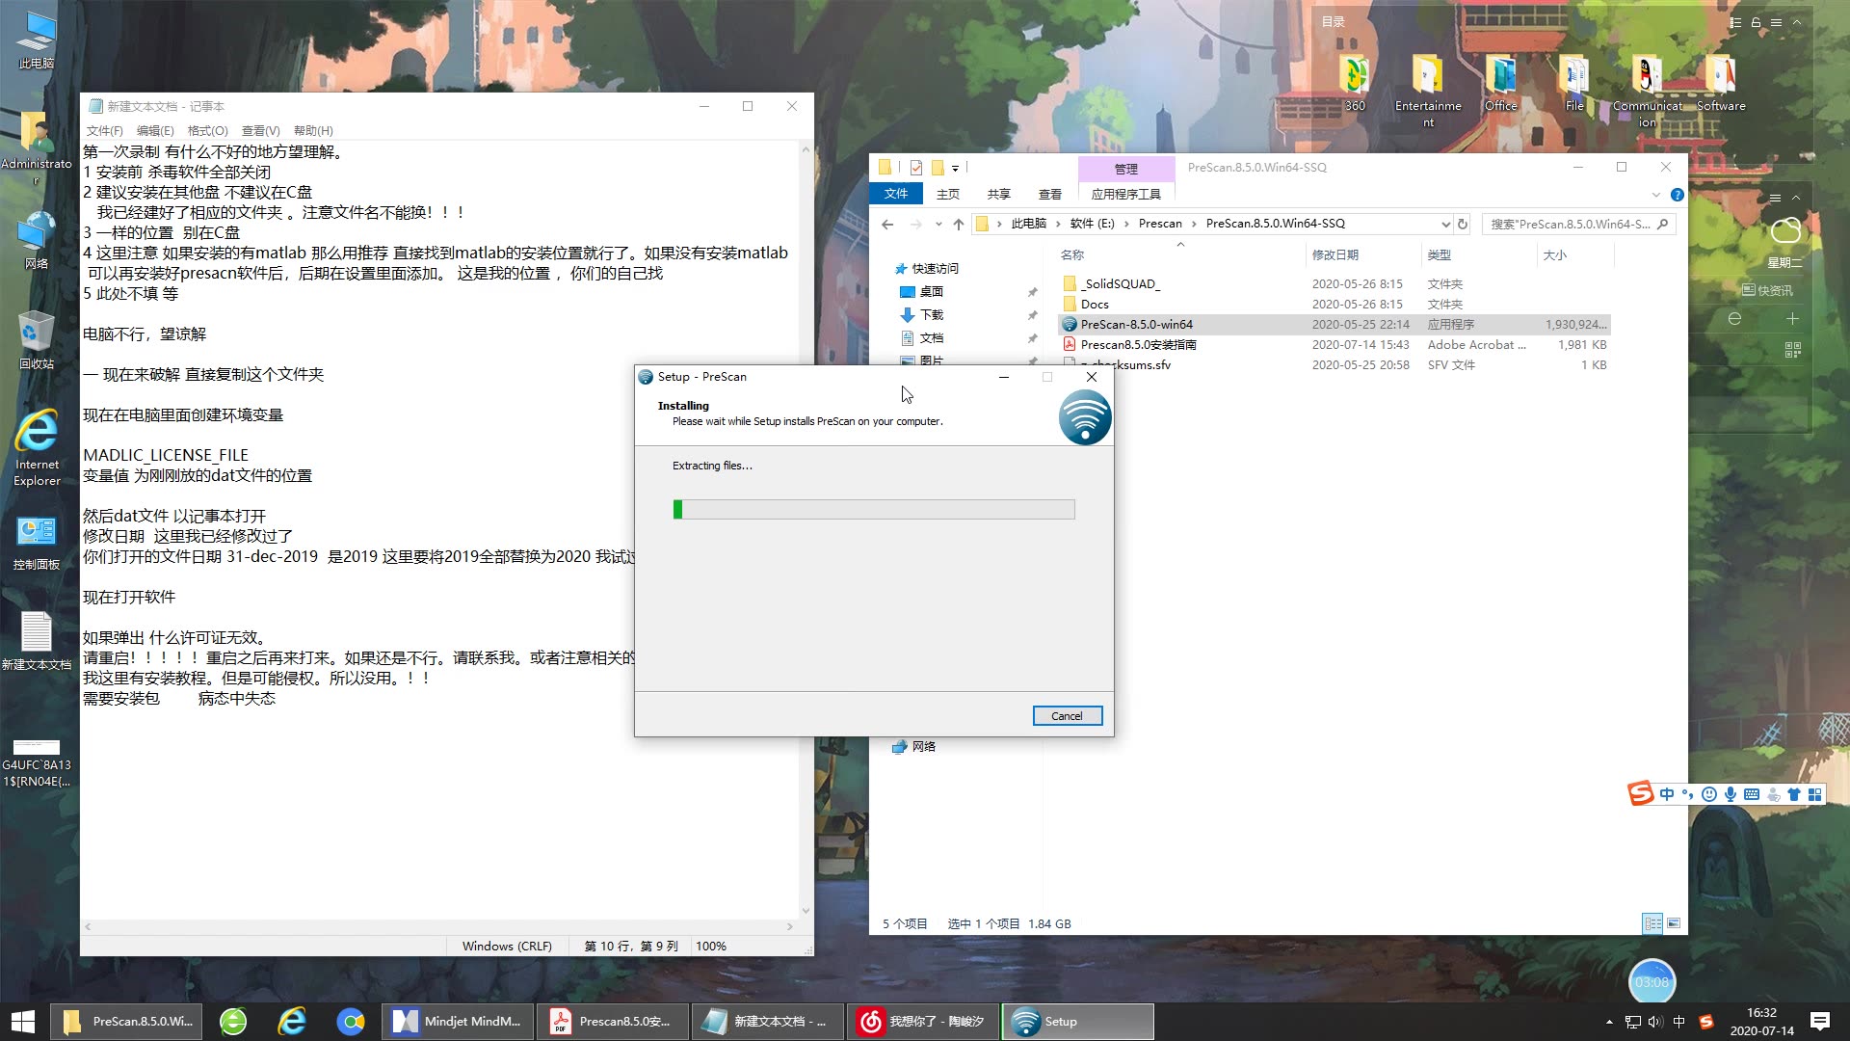Click Notepad vertical scrollbar down arrow

(x=806, y=911)
